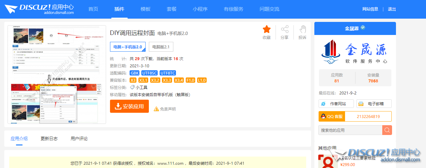Click the update date 2021-3-10

coord(139,66)
